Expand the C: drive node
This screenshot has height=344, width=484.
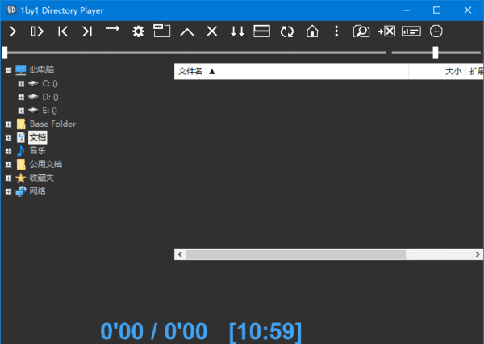click(x=21, y=84)
